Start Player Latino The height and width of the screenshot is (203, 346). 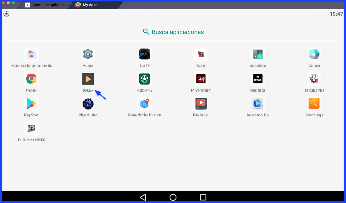(88, 104)
